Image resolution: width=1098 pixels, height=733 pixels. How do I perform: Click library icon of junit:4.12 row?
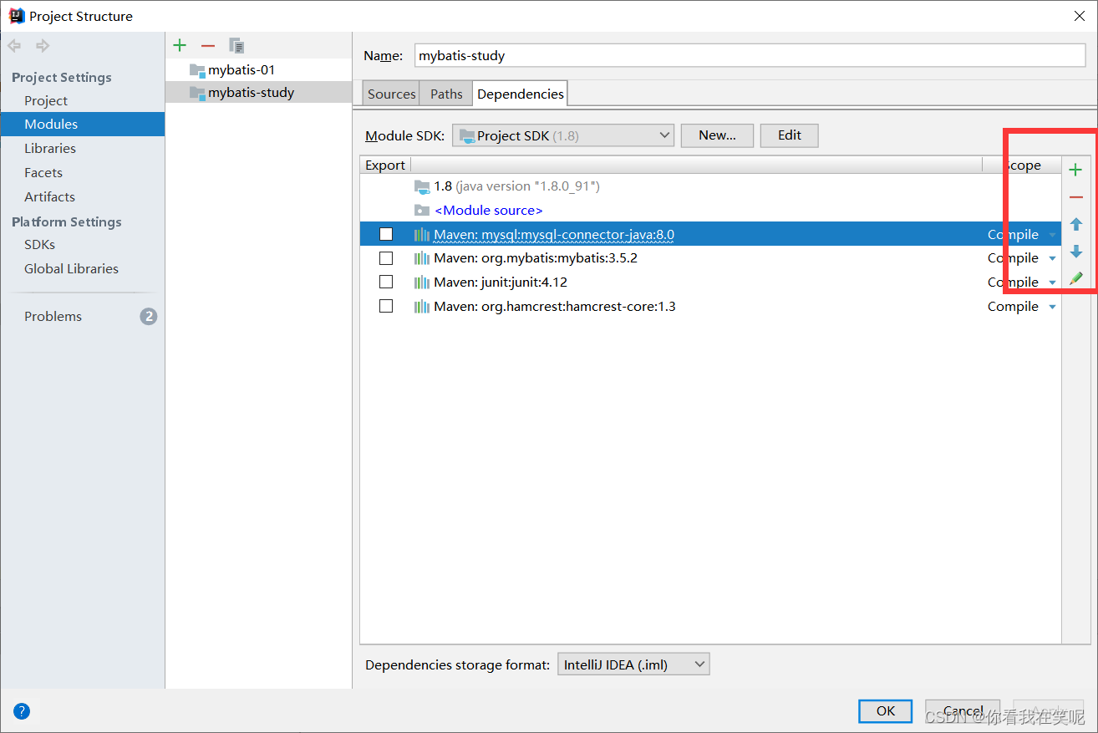point(422,283)
